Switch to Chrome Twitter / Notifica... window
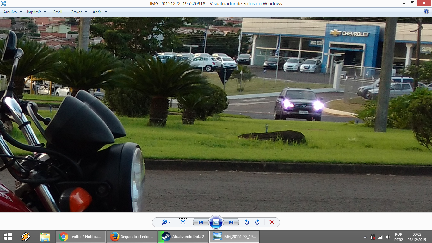 [81, 237]
